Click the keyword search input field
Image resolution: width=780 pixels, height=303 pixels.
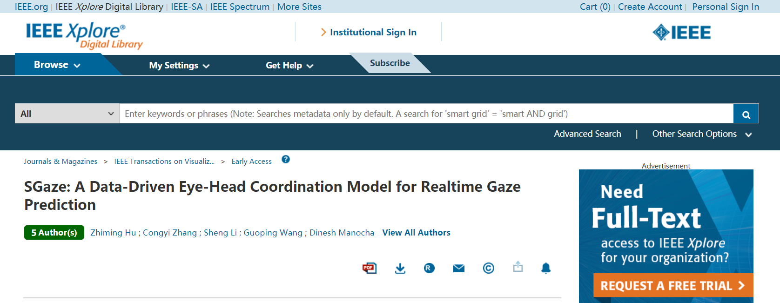[426, 114]
